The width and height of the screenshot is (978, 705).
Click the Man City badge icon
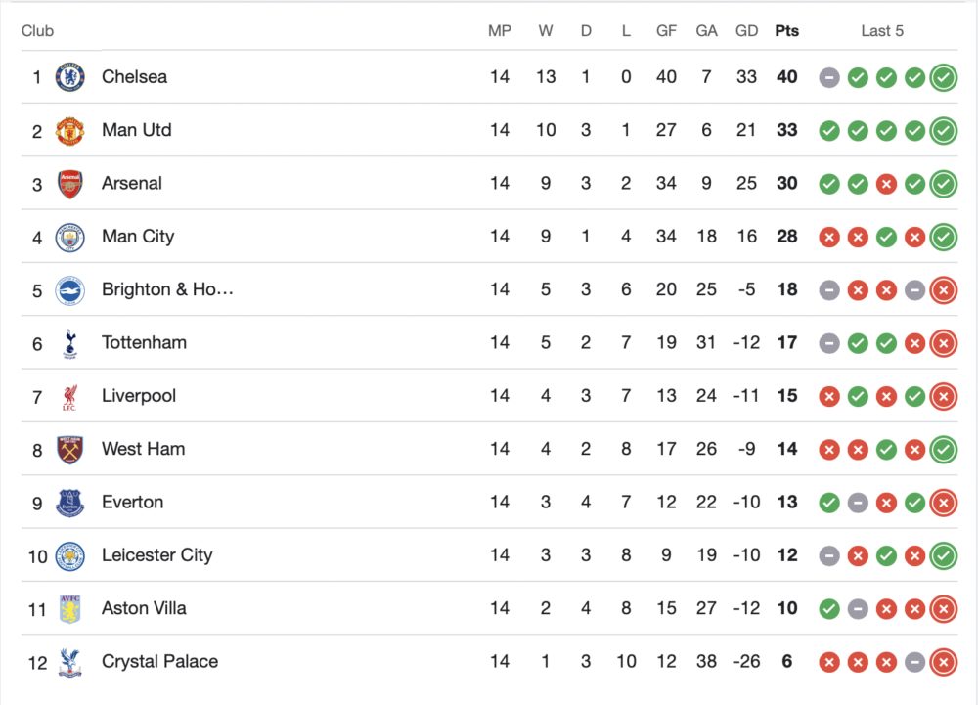(69, 237)
